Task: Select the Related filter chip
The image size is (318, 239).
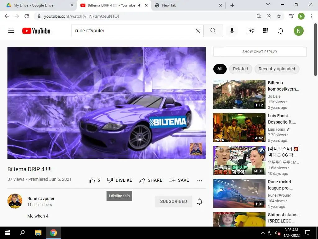Action: coord(241,69)
